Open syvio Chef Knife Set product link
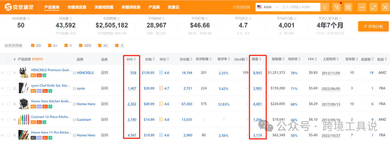390x142 pixels. point(51,86)
